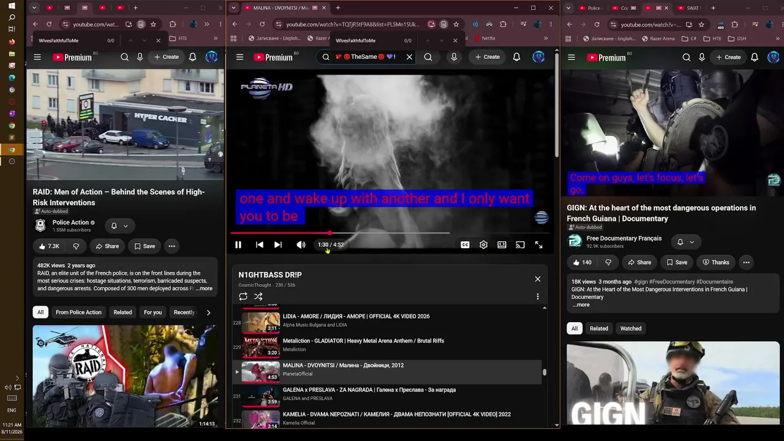Dislike the GIGN documentary video
Screen dimensions: 784x441
coord(608,262)
